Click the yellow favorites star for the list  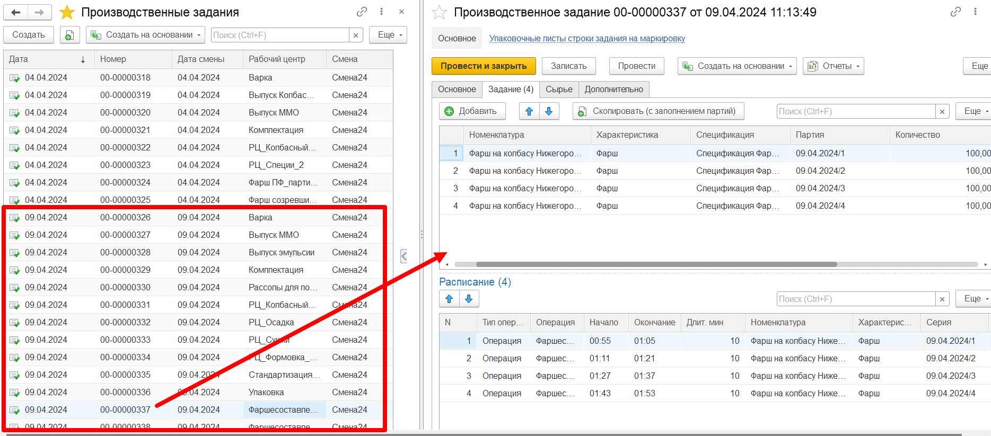pyautogui.click(x=67, y=12)
